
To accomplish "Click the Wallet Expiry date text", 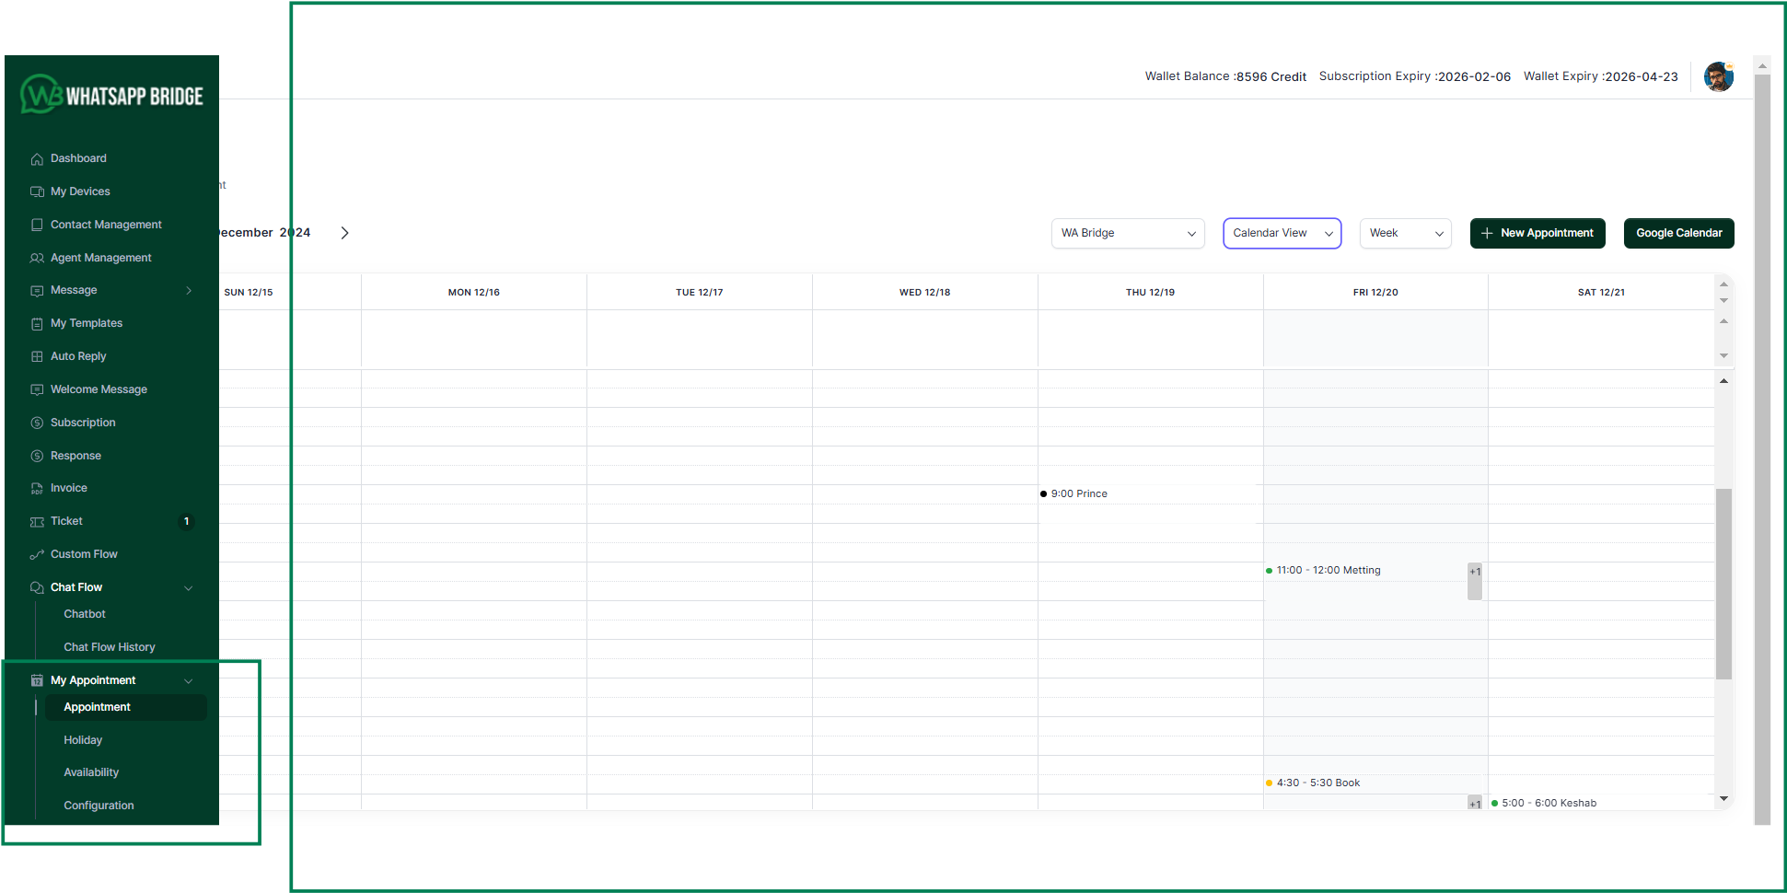I will [1601, 76].
